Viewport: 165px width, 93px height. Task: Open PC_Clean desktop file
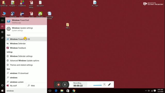95,3
